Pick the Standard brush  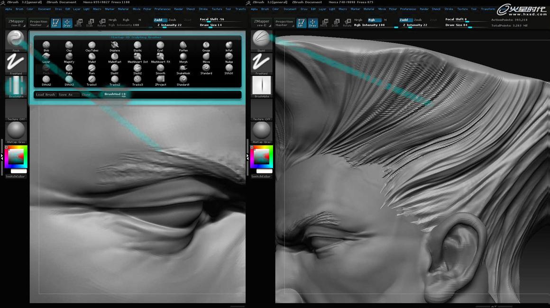coord(206,69)
